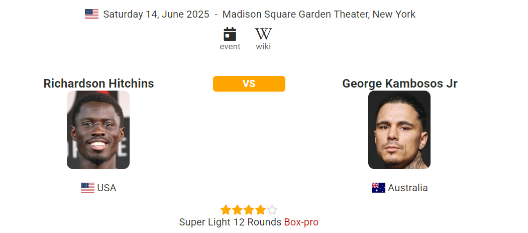528x233 pixels.
Task: Open the Wikipedia W icon
Action: pos(263,34)
